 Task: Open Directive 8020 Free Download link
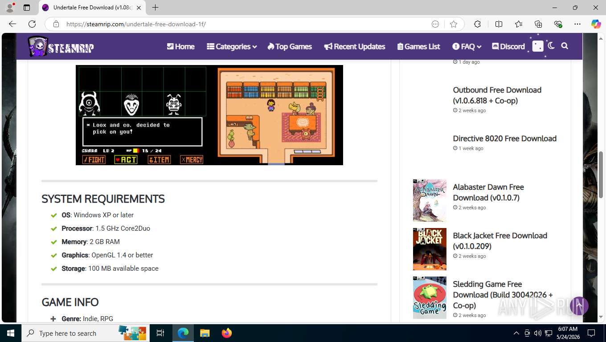click(x=505, y=138)
